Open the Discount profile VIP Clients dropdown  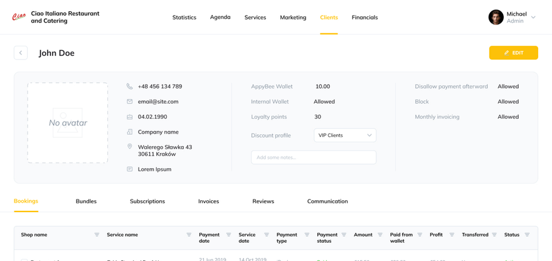(x=345, y=136)
